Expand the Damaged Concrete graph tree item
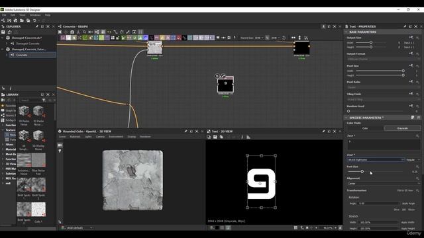This screenshot has height=238, width=424. point(7,44)
